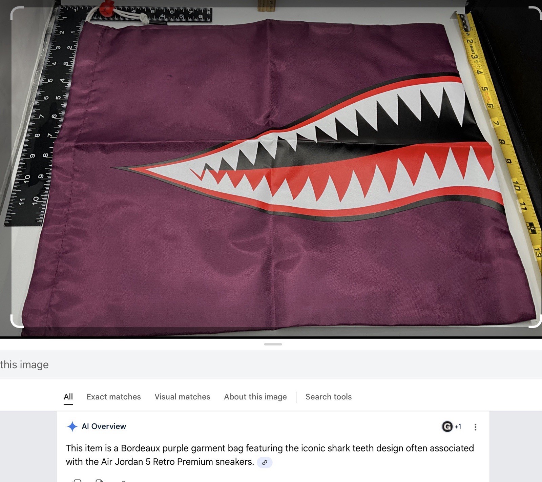Select the bottom-left crop corner handle
542x482 pixels.
pos(17,321)
